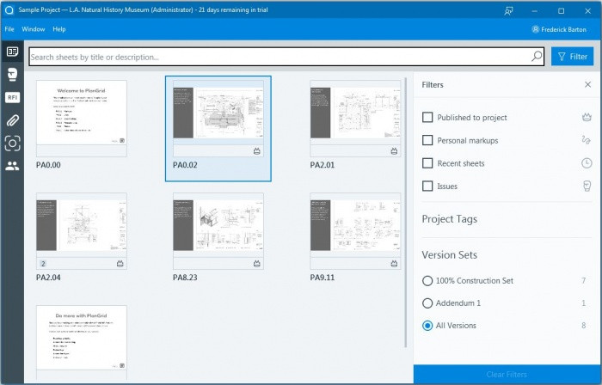Tick the Recent sheets checkbox

pyautogui.click(x=427, y=163)
